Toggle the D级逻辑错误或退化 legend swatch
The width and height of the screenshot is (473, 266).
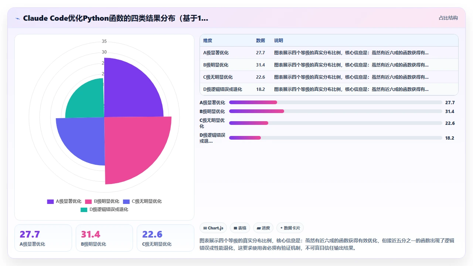coord(84,209)
